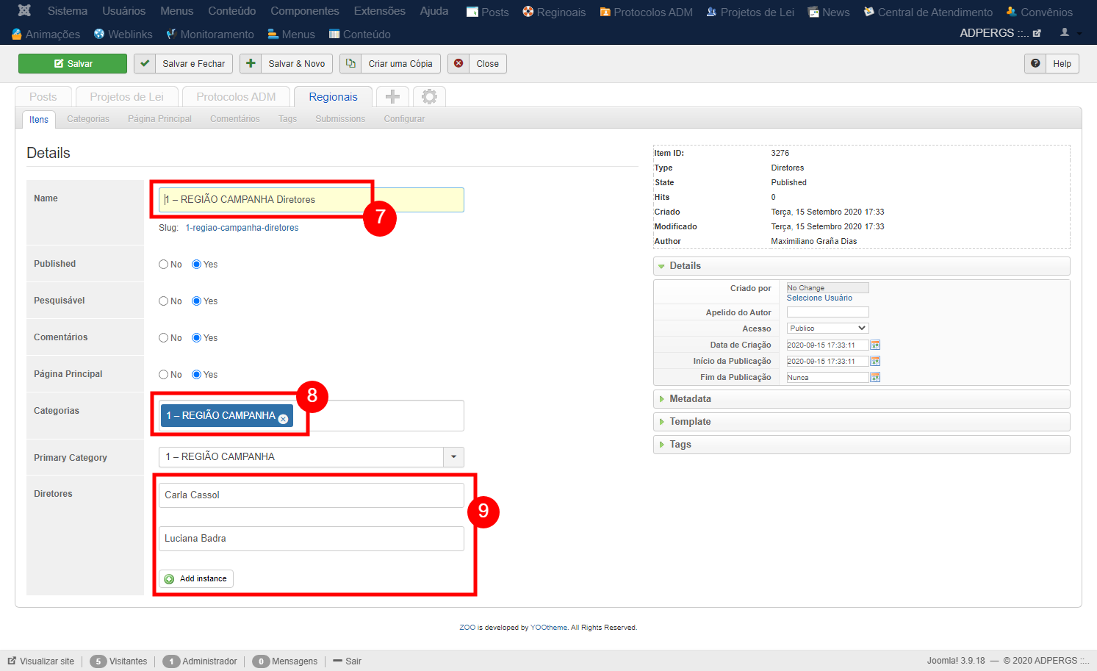Click the Luciana Badra input field
The width and height of the screenshot is (1097, 671).
click(311, 539)
